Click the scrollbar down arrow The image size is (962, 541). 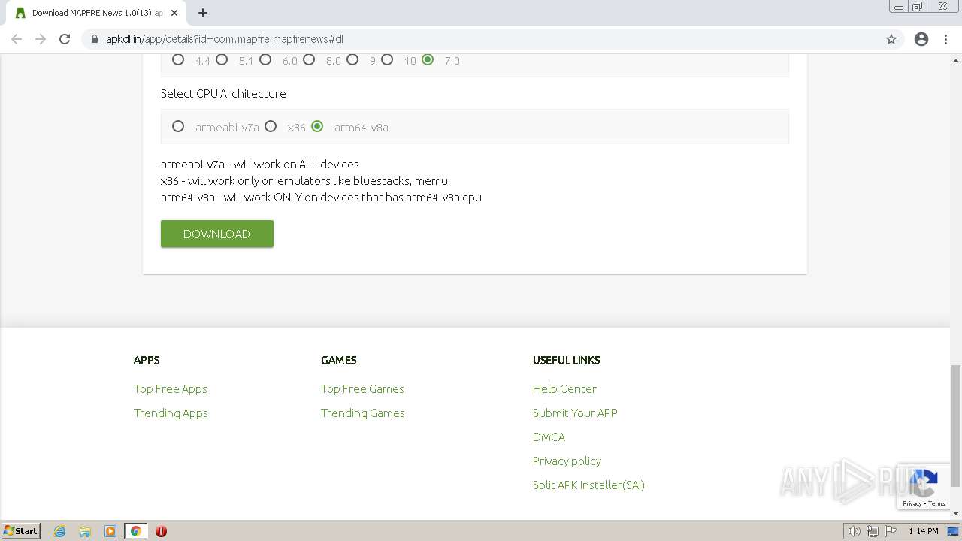(x=956, y=514)
